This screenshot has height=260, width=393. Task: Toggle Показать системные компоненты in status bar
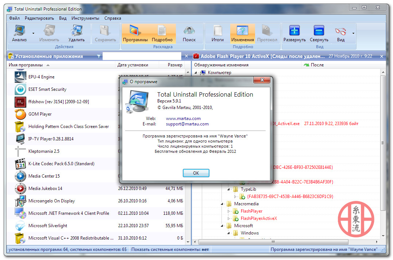(x=170, y=249)
